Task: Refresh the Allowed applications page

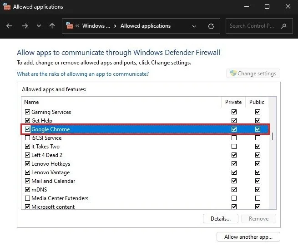Action: 211,26
